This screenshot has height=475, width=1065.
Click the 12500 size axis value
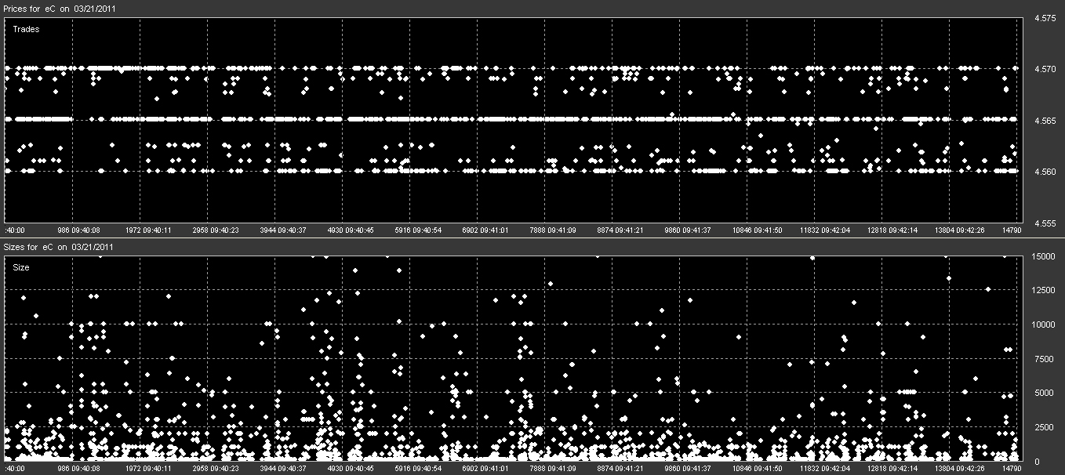pyautogui.click(x=1044, y=291)
